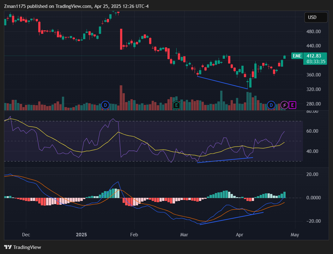The image size is (333, 254).
Task: Open the Zman1175 publisher link
Action: pyautogui.click(x=14, y=6)
